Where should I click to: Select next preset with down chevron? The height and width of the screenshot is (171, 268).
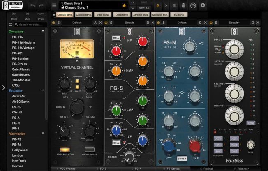coord(133,8)
